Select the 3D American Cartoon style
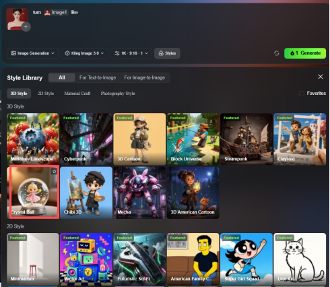 pos(193,193)
